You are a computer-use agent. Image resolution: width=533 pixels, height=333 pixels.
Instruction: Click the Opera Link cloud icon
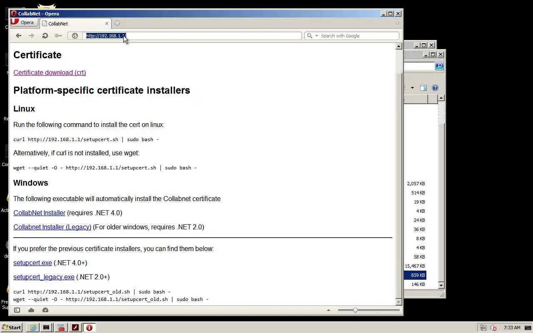31,310
